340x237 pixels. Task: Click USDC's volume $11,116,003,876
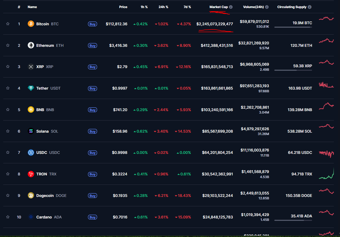[254, 150]
